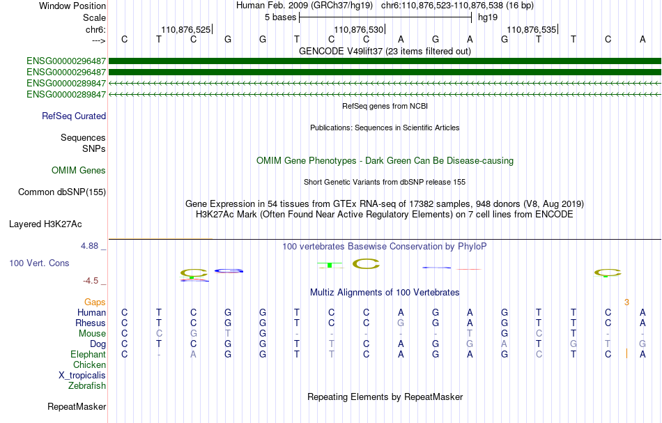Click the 100 Vert. Cons label

[39, 263]
